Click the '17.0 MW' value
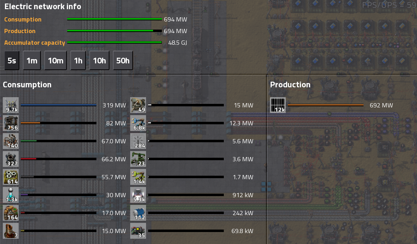The width and height of the screenshot is (417, 244). pyautogui.click(x=114, y=213)
